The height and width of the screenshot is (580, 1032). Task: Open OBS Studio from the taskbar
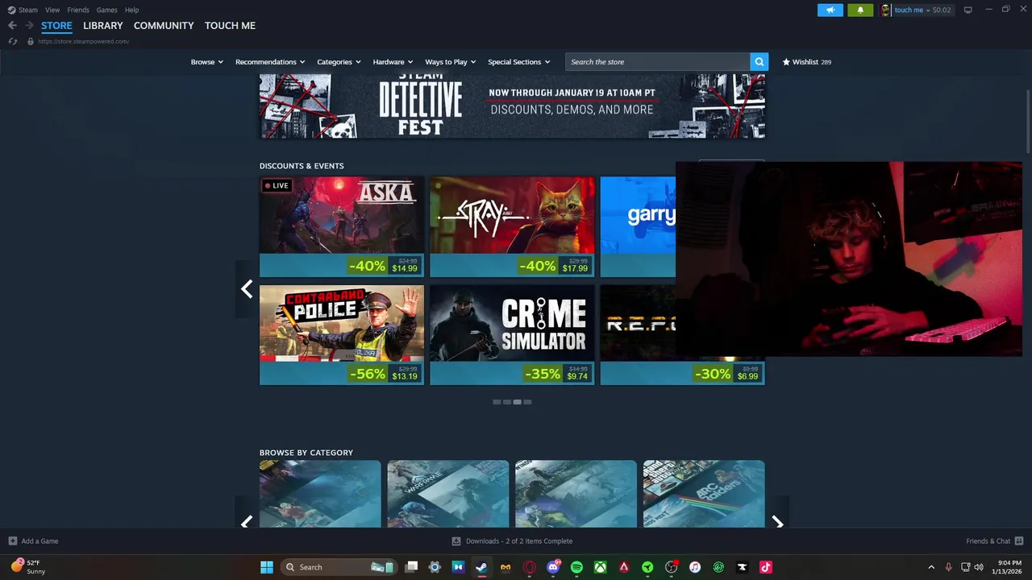point(671,567)
